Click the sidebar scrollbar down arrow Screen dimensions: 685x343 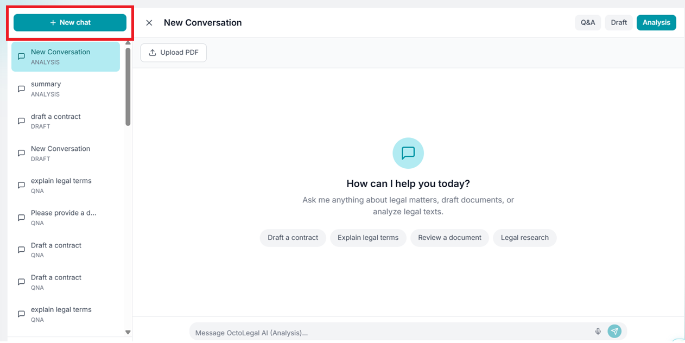point(128,332)
